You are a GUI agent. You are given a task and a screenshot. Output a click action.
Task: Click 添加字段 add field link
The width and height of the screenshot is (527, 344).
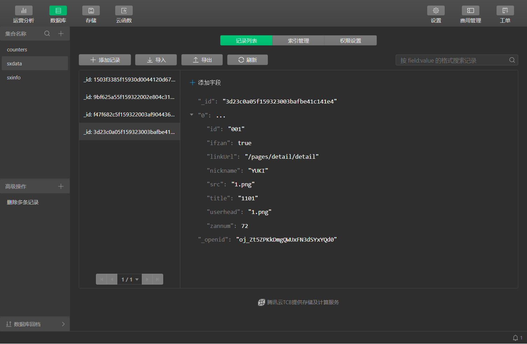[205, 83]
